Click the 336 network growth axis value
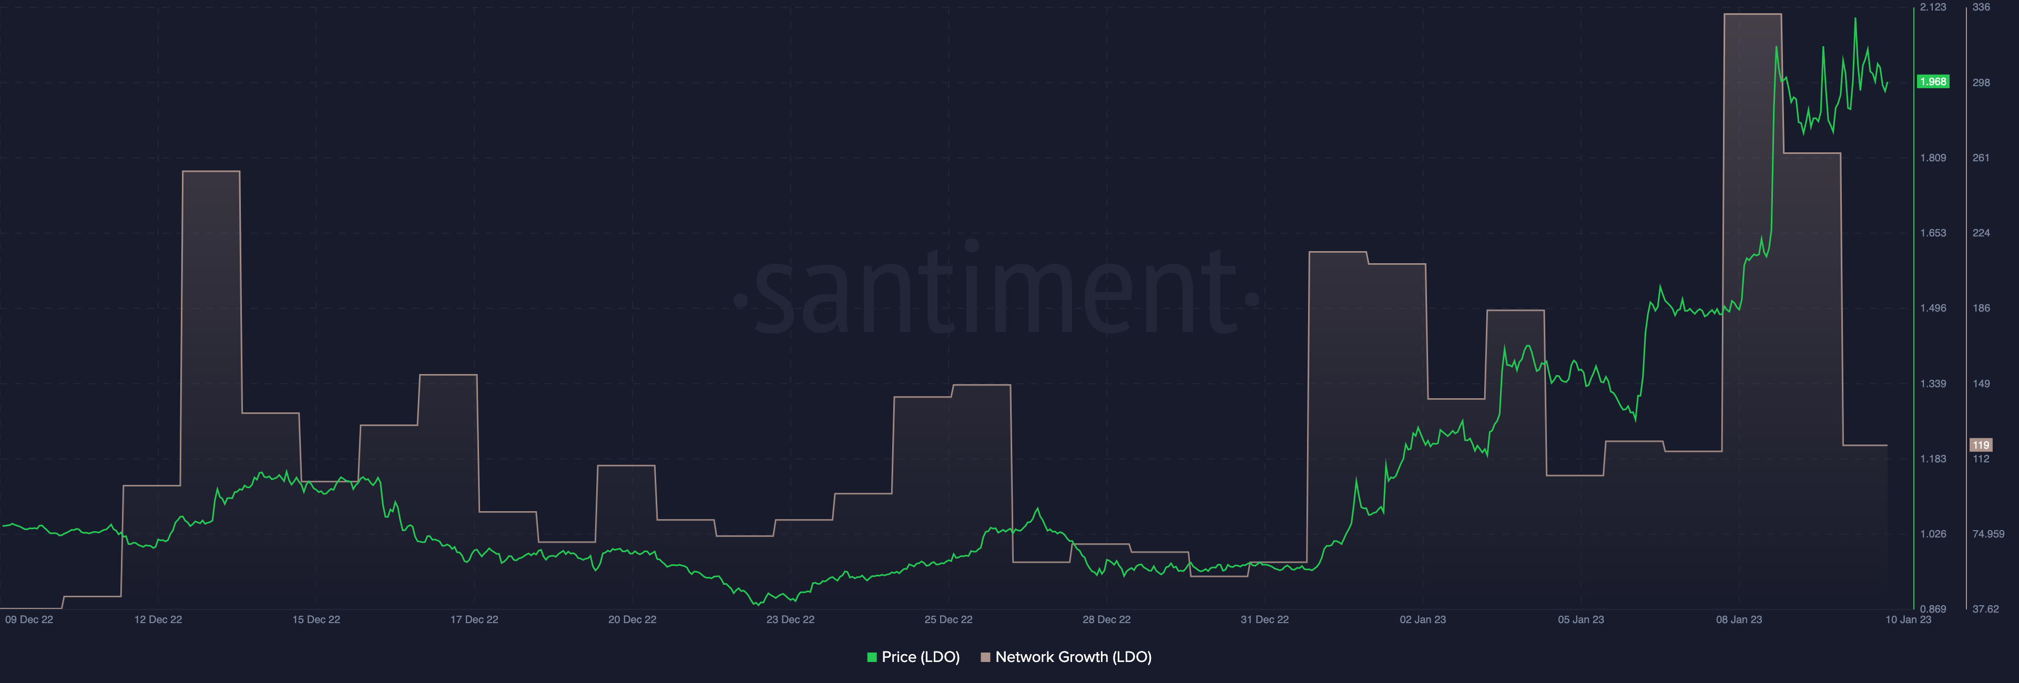This screenshot has height=683, width=2019. coord(1981,7)
